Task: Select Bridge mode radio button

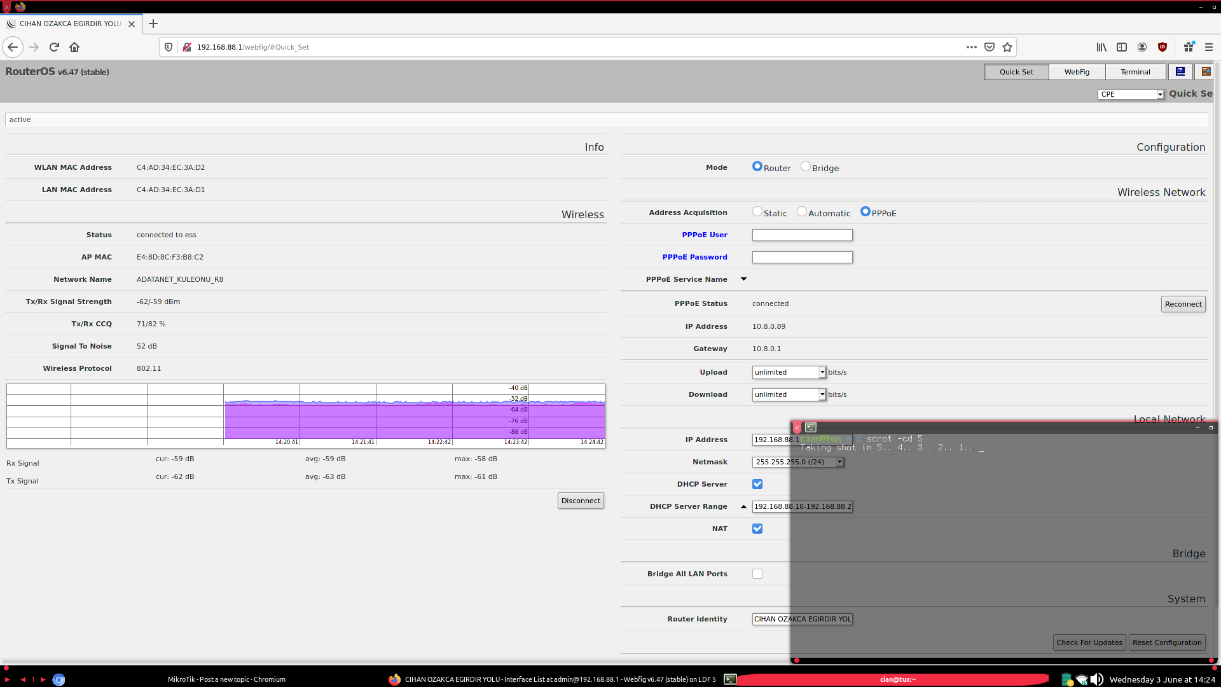Action: click(806, 167)
